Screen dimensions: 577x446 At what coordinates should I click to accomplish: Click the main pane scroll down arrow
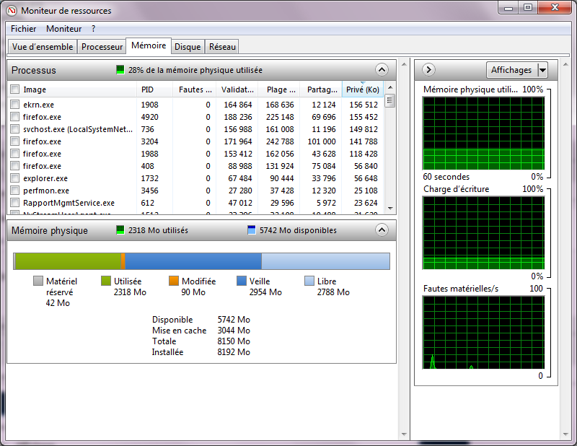coord(404,434)
